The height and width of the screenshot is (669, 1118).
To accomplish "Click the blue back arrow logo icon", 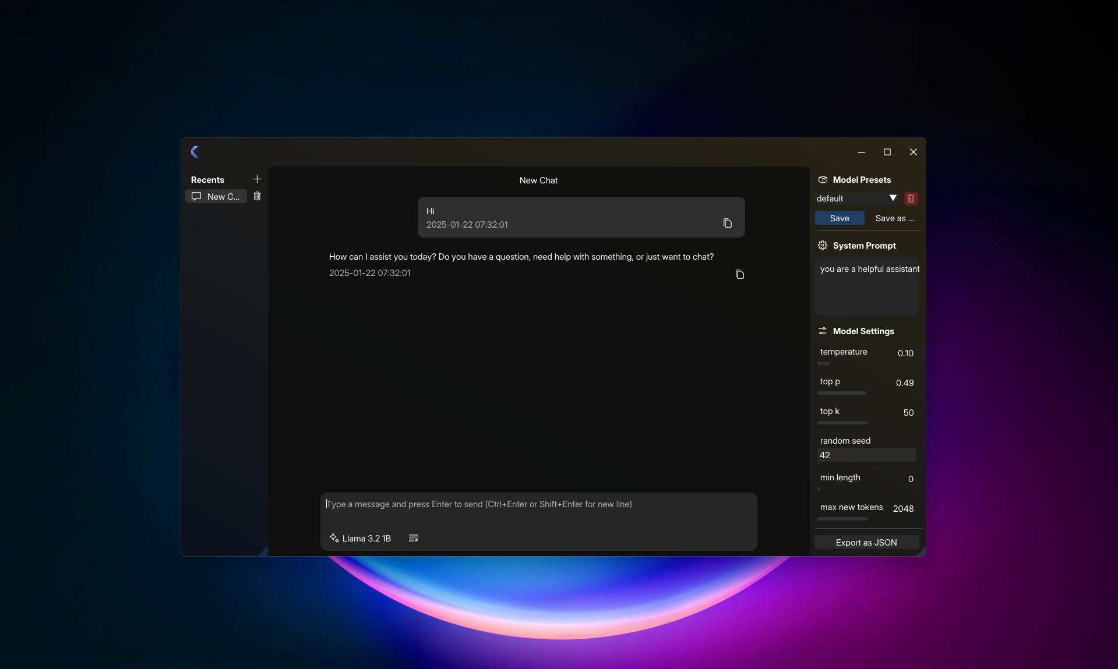I will point(195,152).
